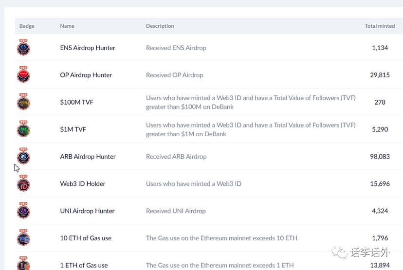Select the 10 ETH of Gas use badge icon
403x270 pixels.
point(23,238)
